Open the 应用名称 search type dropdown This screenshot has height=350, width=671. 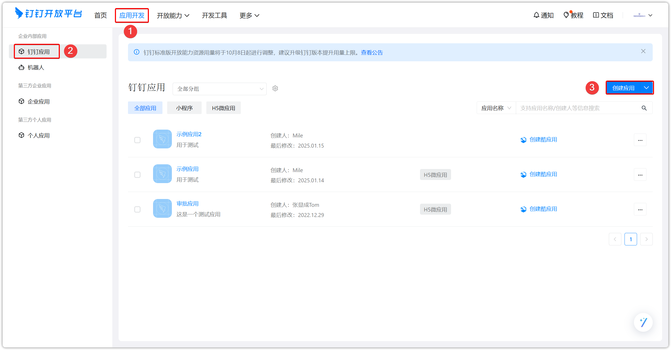coord(496,108)
